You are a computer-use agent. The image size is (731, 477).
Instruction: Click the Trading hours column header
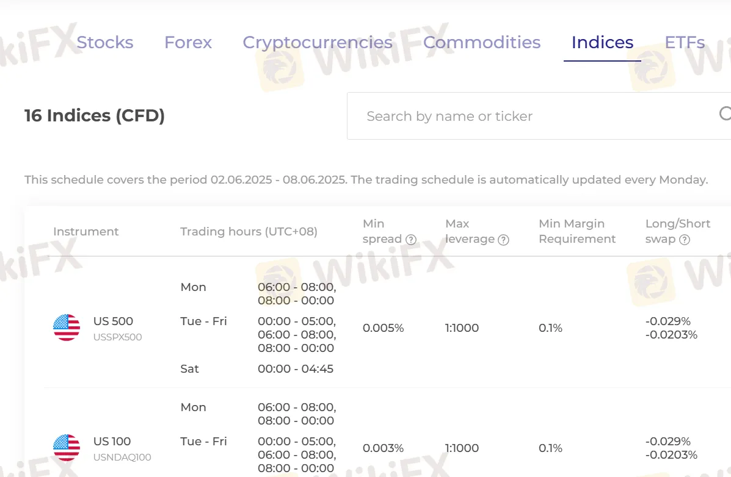pyautogui.click(x=249, y=232)
